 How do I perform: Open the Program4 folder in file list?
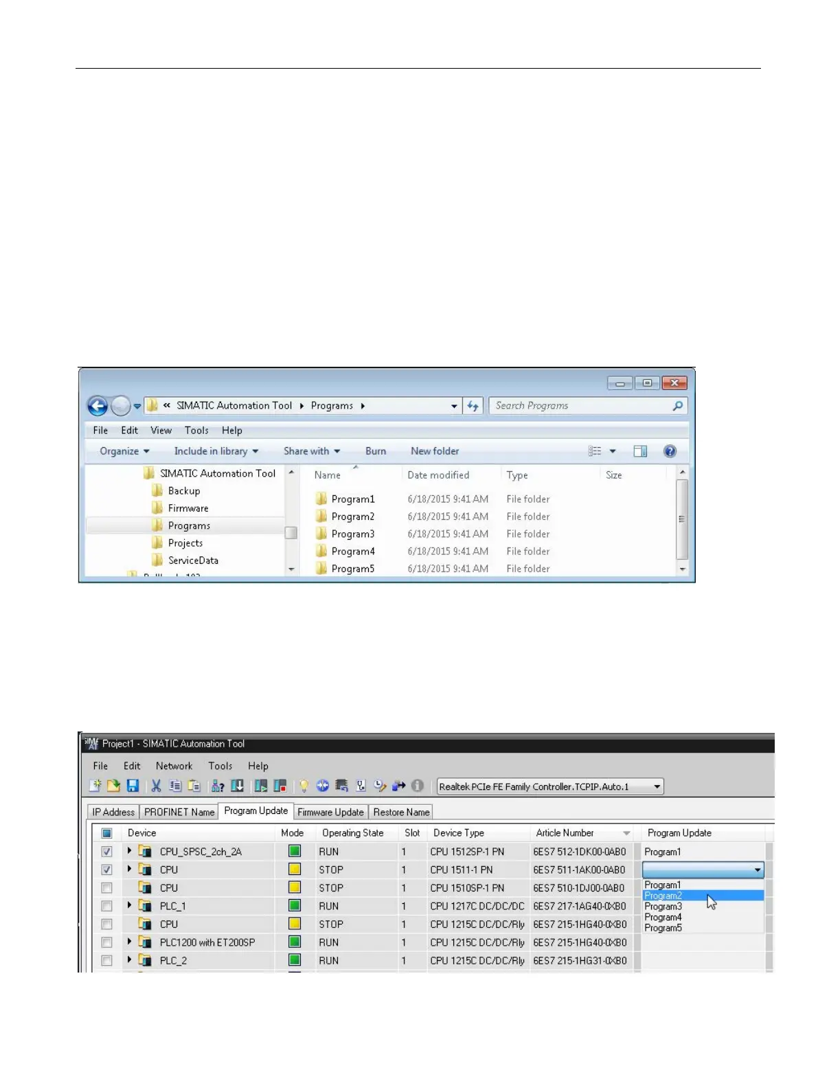click(345, 552)
